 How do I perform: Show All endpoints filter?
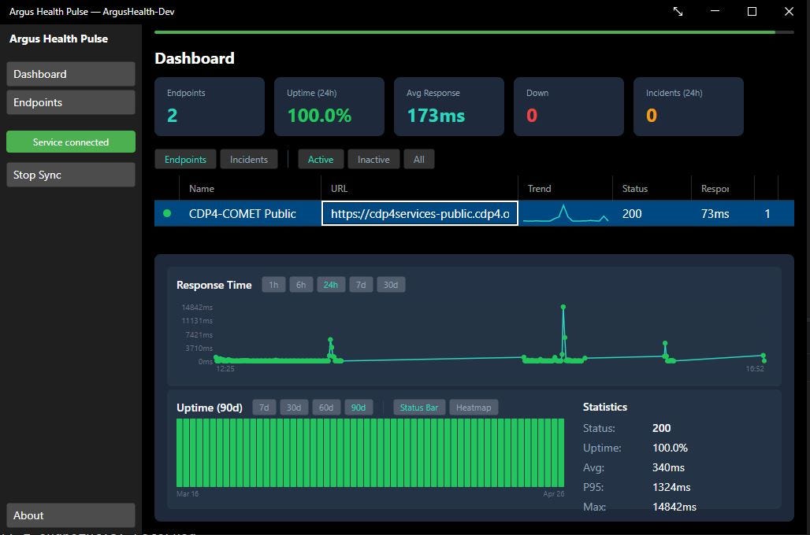(419, 160)
